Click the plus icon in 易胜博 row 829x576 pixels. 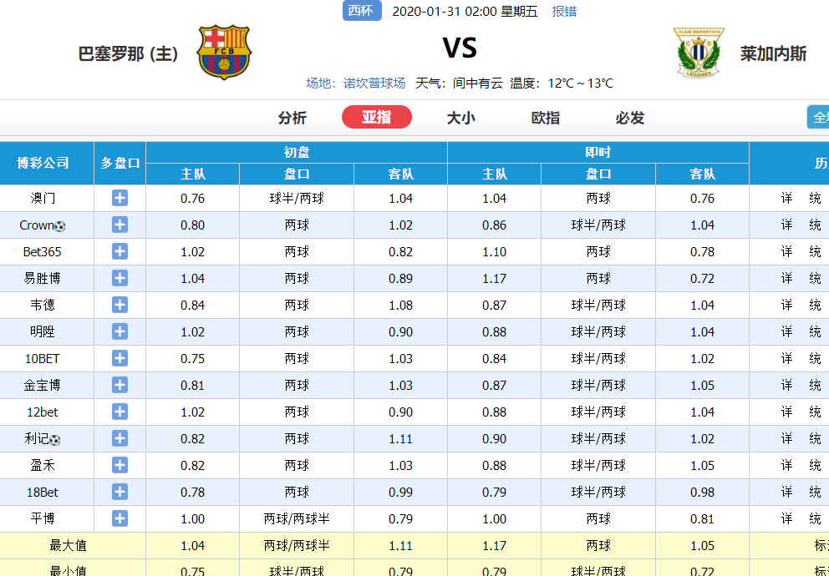[120, 278]
